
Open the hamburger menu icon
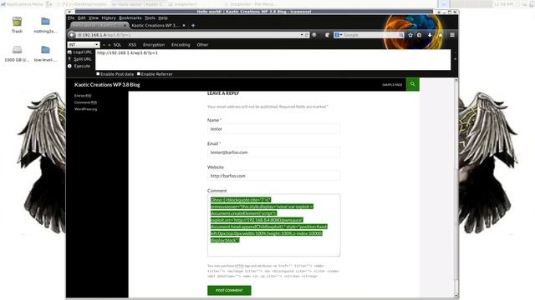452,35
